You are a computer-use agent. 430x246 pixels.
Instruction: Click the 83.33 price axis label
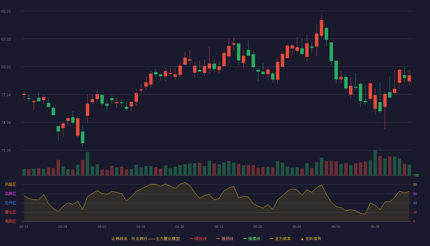6,39
